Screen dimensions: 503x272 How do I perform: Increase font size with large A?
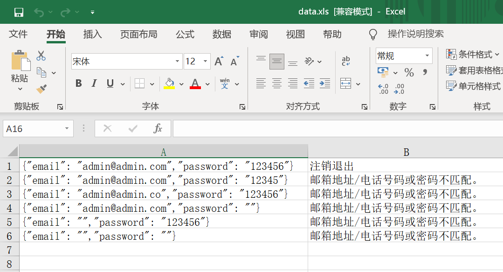219,61
